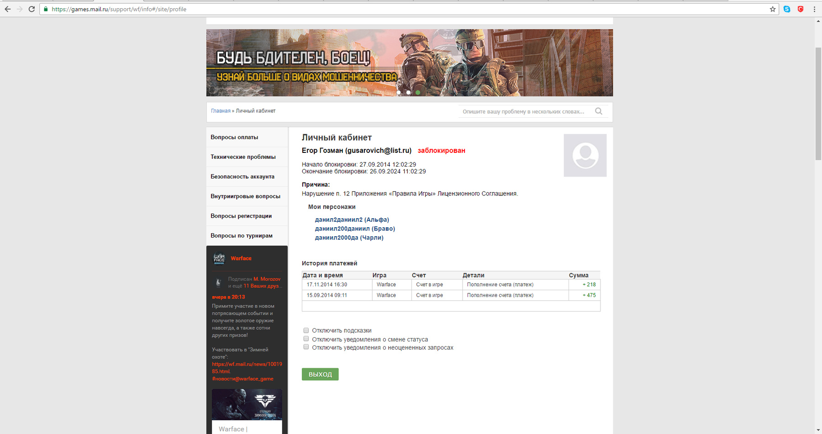Reload the page with refresh icon
The image size is (822, 434).
tap(32, 9)
